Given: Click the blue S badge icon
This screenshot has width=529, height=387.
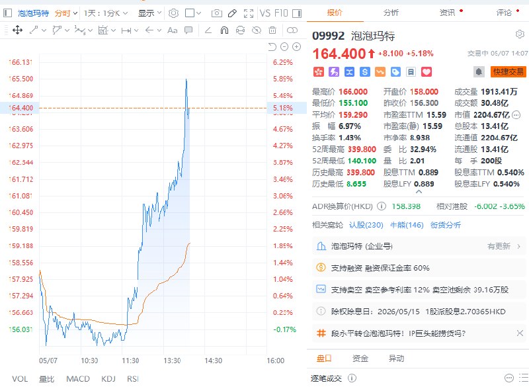Looking at the screenshot, I should coord(365,72).
